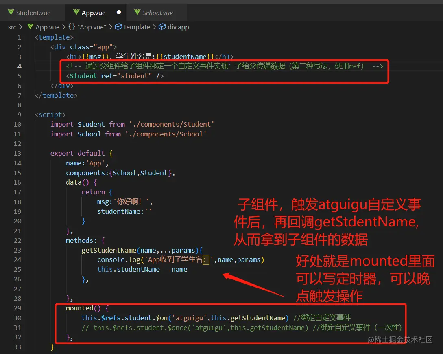
Task: Click the export default line
Action: pyautogui.click(x=82, y=153)
